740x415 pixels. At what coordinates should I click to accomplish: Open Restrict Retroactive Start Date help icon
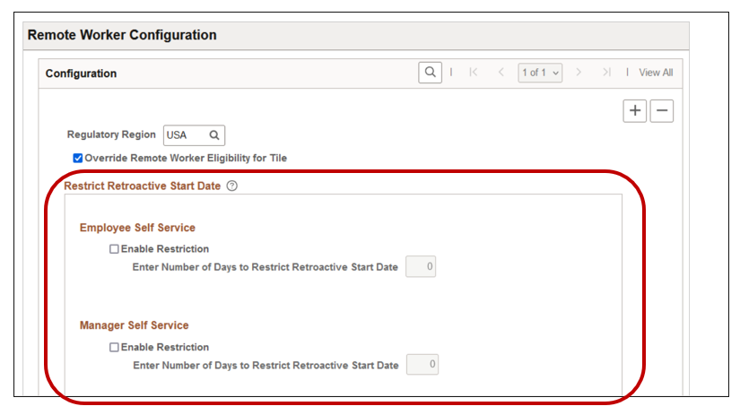[232, 186]
